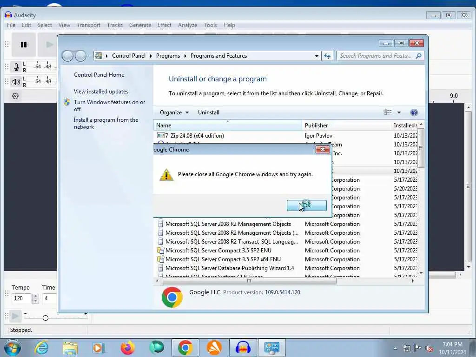The width and height of the screenshot is (476, 357).
Task: Click the Tempo value field in Audacity
Action: [x=21, y=298]
